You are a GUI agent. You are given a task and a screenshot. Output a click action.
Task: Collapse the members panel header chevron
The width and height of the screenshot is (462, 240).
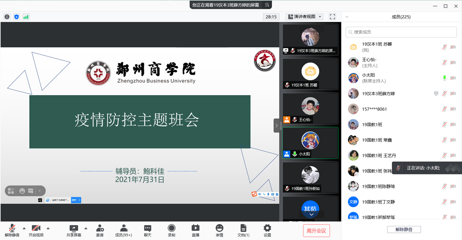coord(347,17)
